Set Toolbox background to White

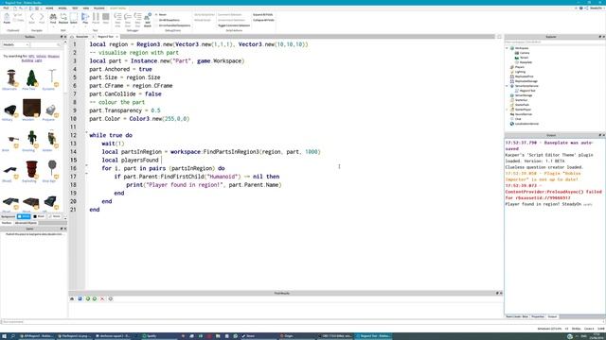tap(24, 216)
